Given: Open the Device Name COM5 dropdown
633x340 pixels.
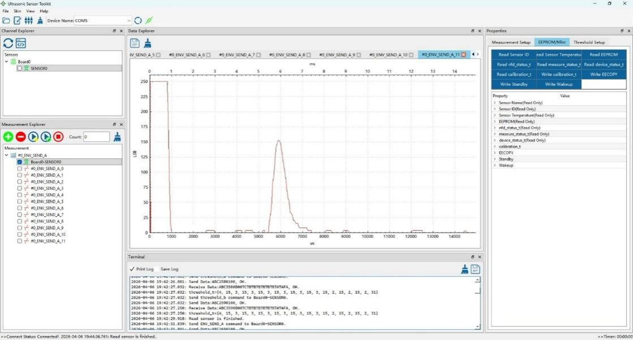Looking at the screenshot, I should 129,20.
